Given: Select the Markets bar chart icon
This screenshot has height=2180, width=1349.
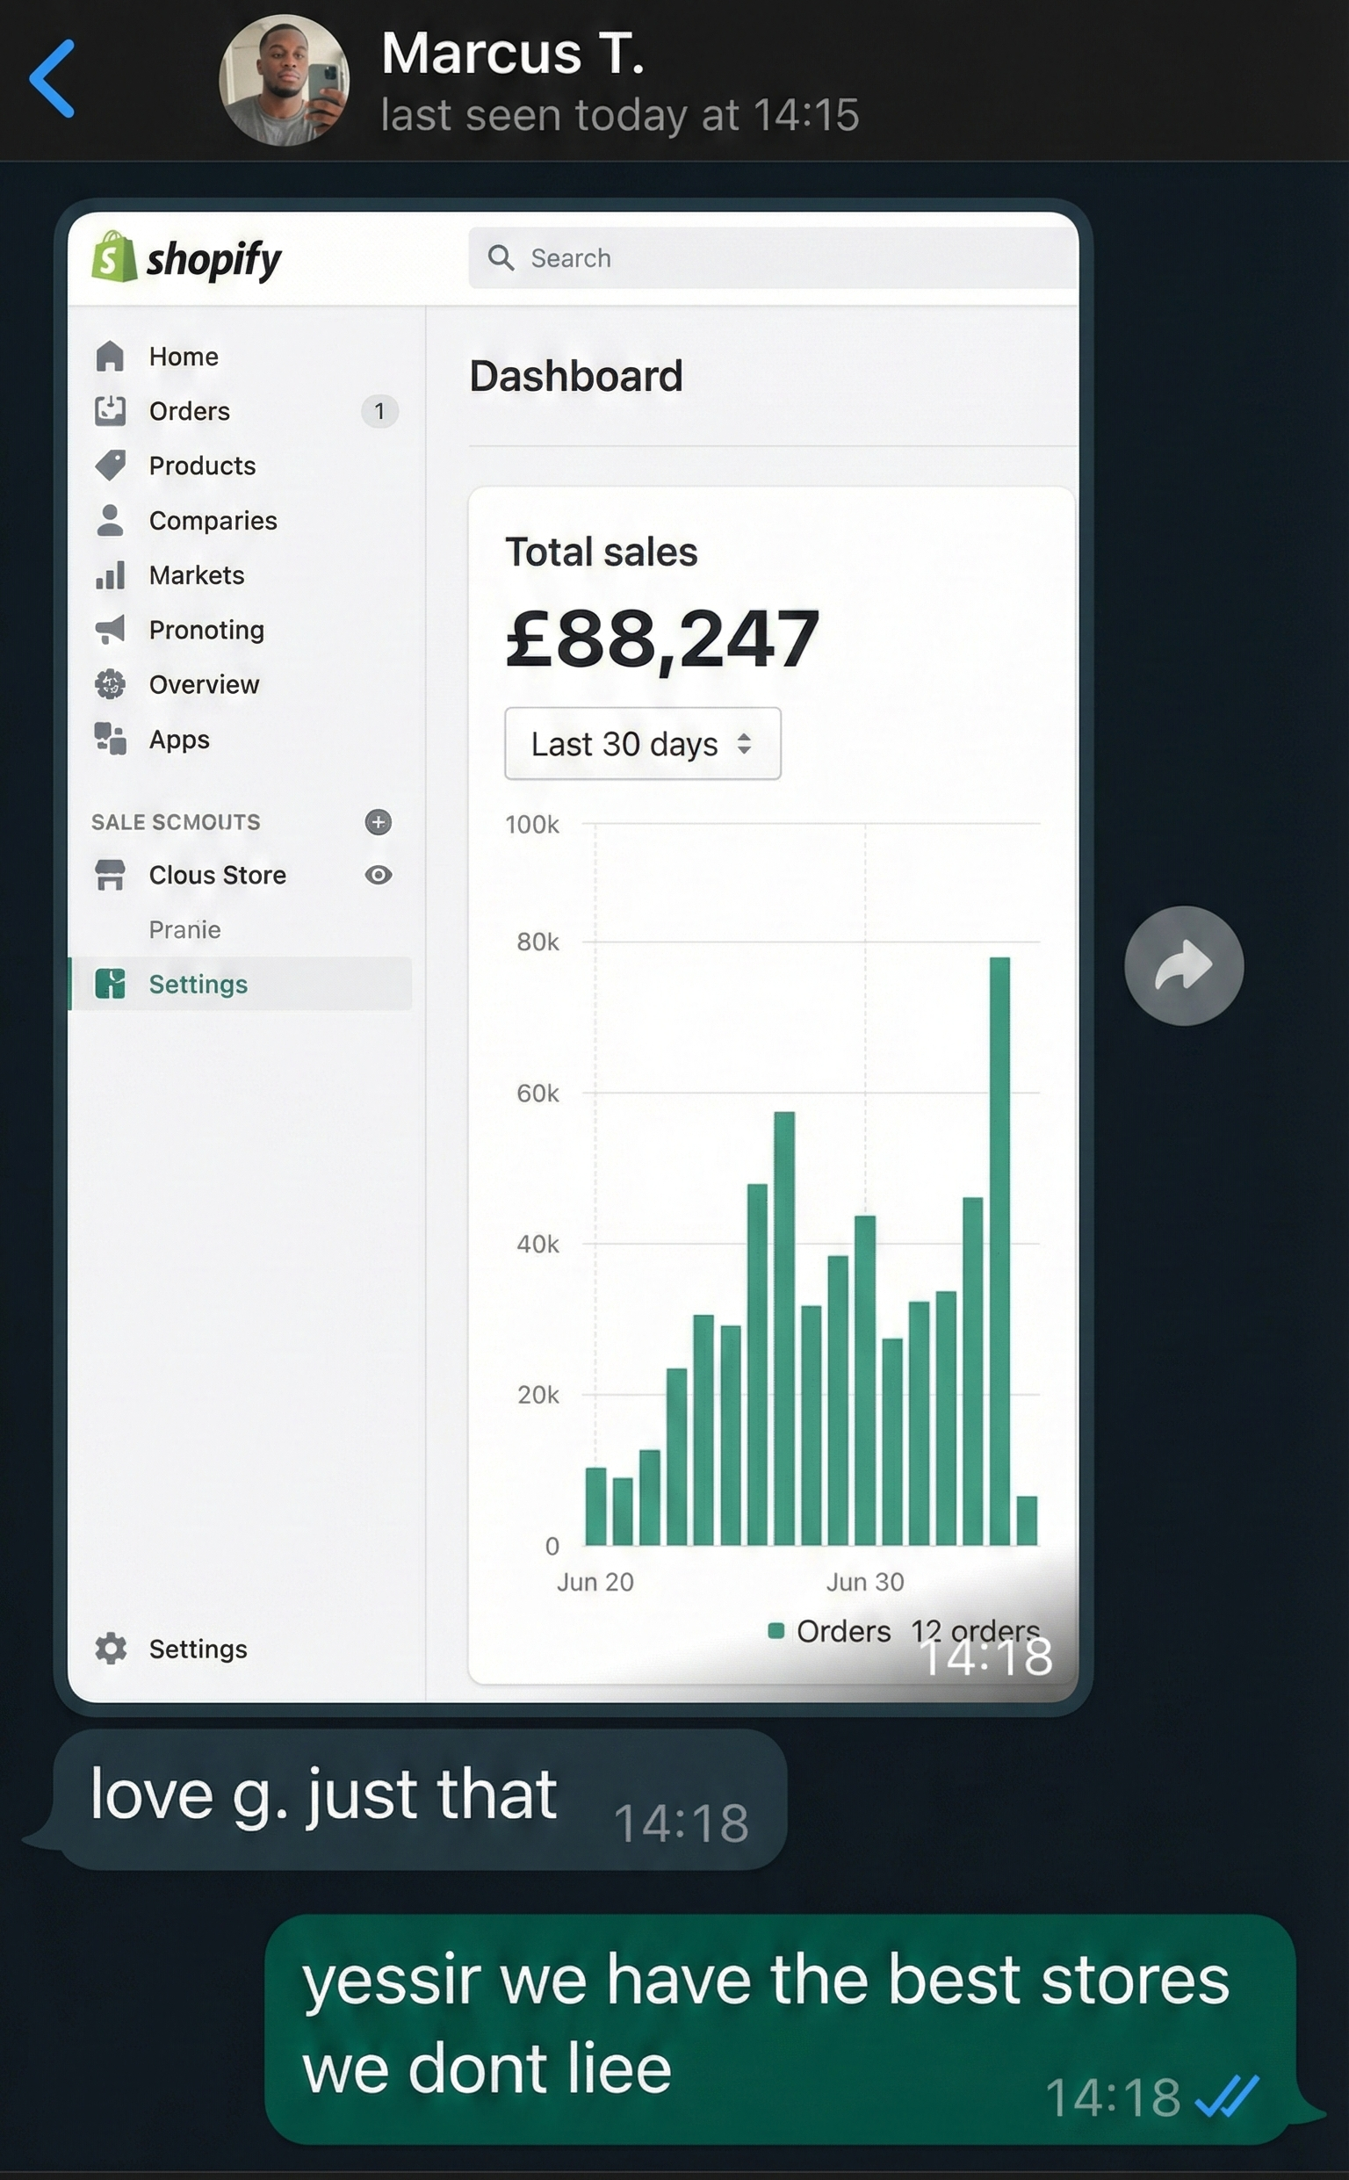Looking at the screenshot, I should pos(110,575).
